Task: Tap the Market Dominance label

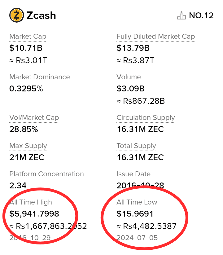Action: (39, 77)
